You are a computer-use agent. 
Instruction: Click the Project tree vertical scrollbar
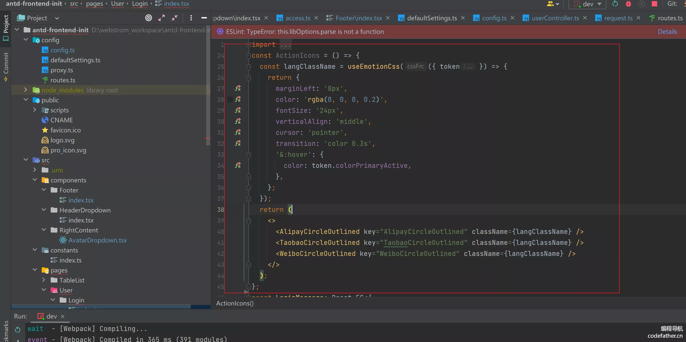click(x=208, y=85)
